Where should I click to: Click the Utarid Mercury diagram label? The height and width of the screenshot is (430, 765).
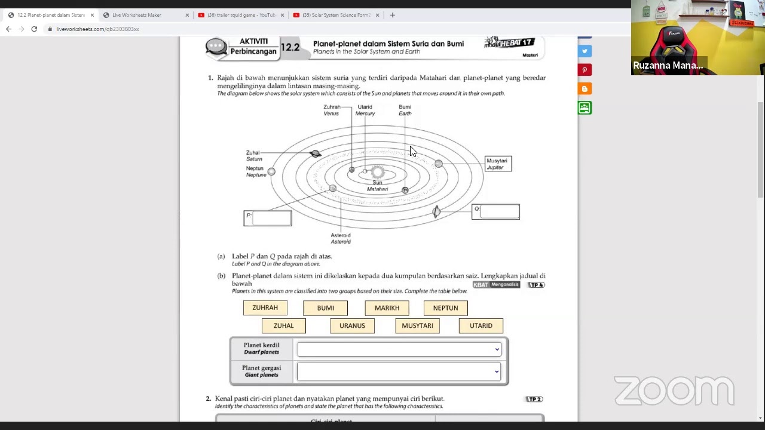point(365,110)
